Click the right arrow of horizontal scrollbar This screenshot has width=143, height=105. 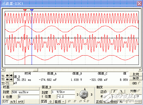click(x=140, y=70)
